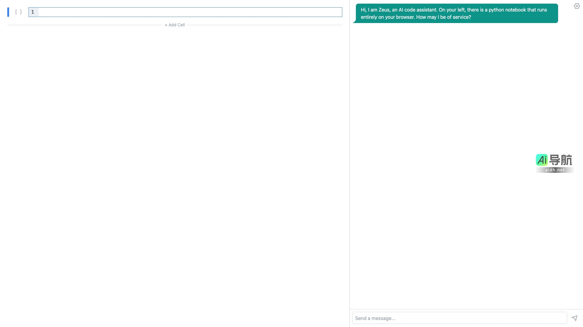Click the aidh.net watermark text
The width and height of the screenshot is (583, 327).
555,170
